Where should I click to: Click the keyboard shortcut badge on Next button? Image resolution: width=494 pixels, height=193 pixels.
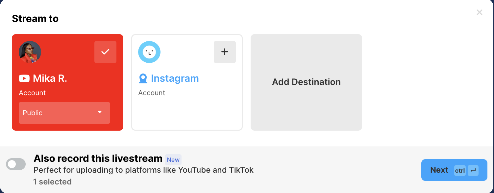point(460,170)
